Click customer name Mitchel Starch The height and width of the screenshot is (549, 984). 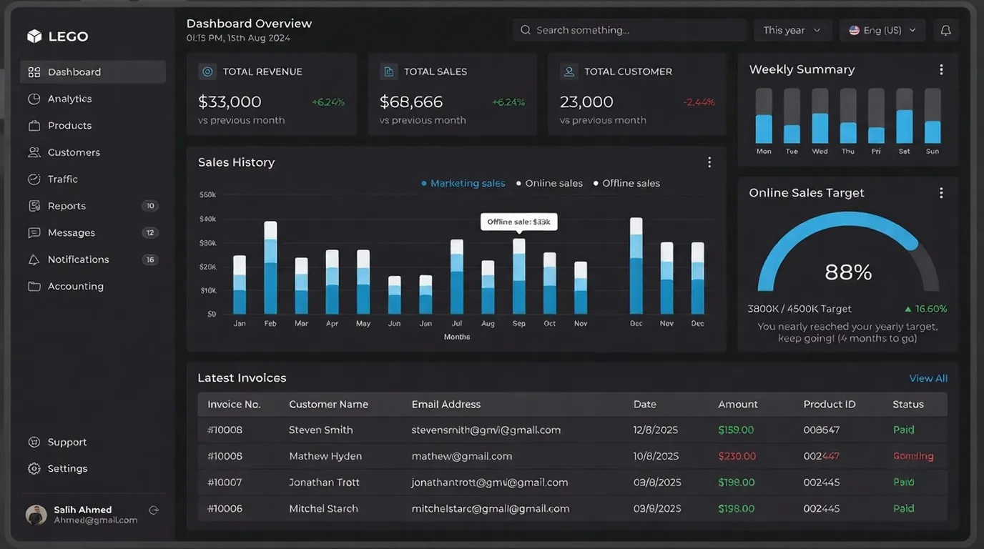(323, 509)
